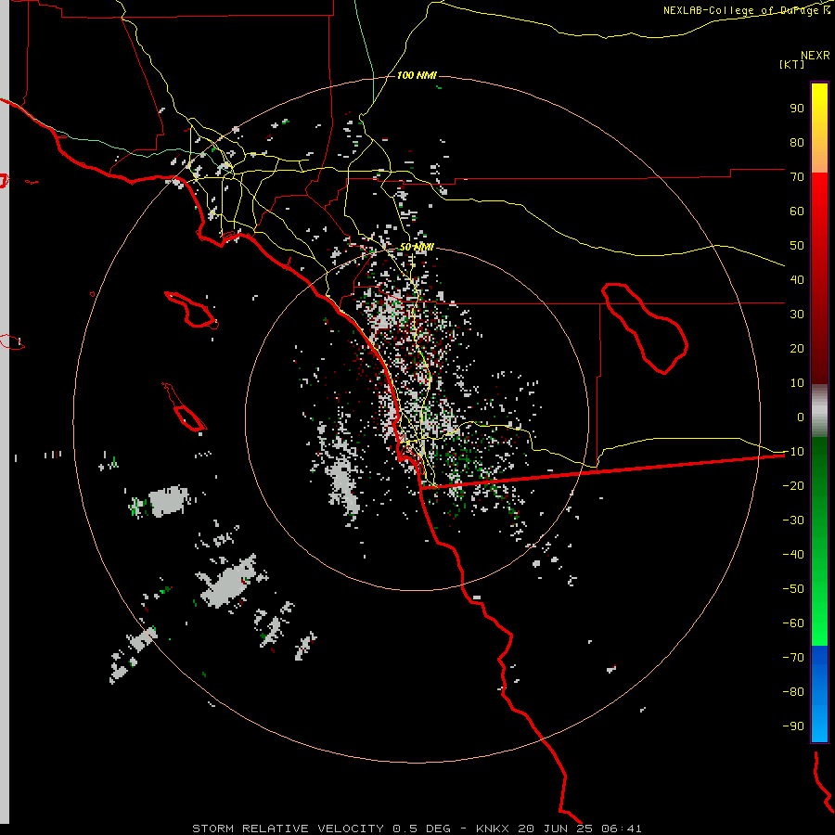Click the 60 value on velocity scale
Screen dimensions: 835x835
(797, 212)
